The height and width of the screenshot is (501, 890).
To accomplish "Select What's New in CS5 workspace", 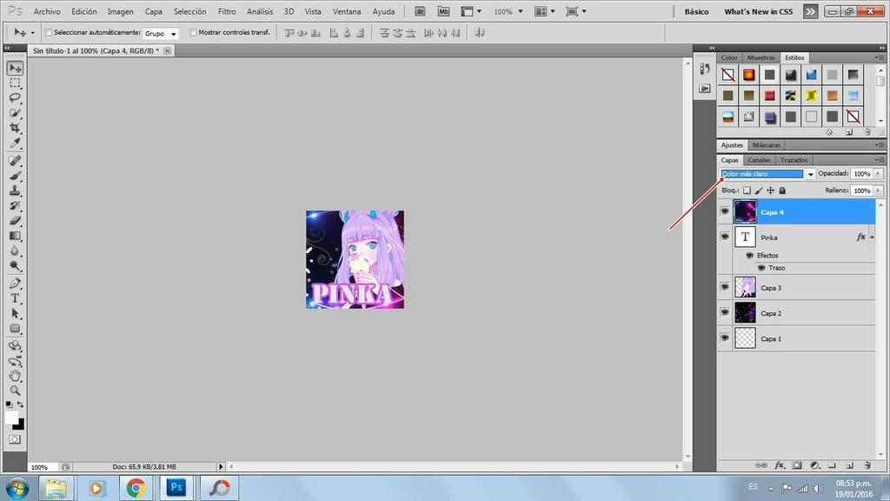I will click(758, 11).
